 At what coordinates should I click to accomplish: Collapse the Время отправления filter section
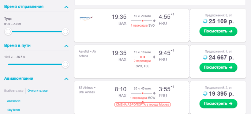click(x=66, y=7)
